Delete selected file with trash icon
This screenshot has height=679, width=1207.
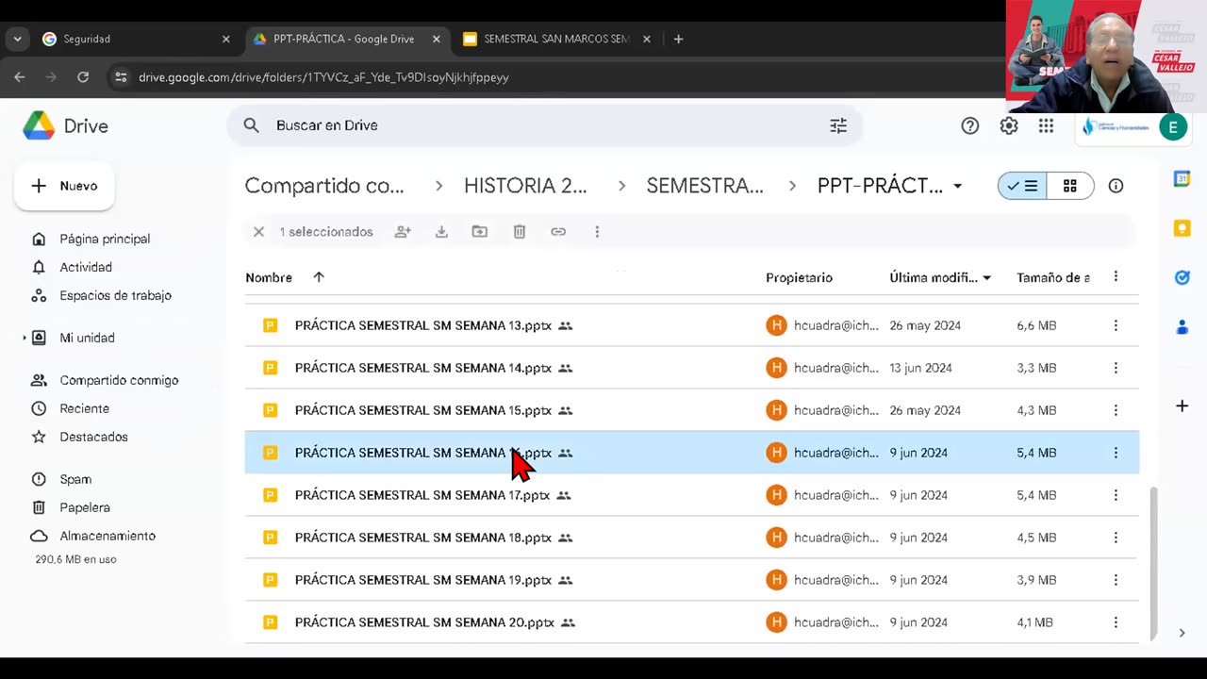pyautogui.click(x=520, y=231)
